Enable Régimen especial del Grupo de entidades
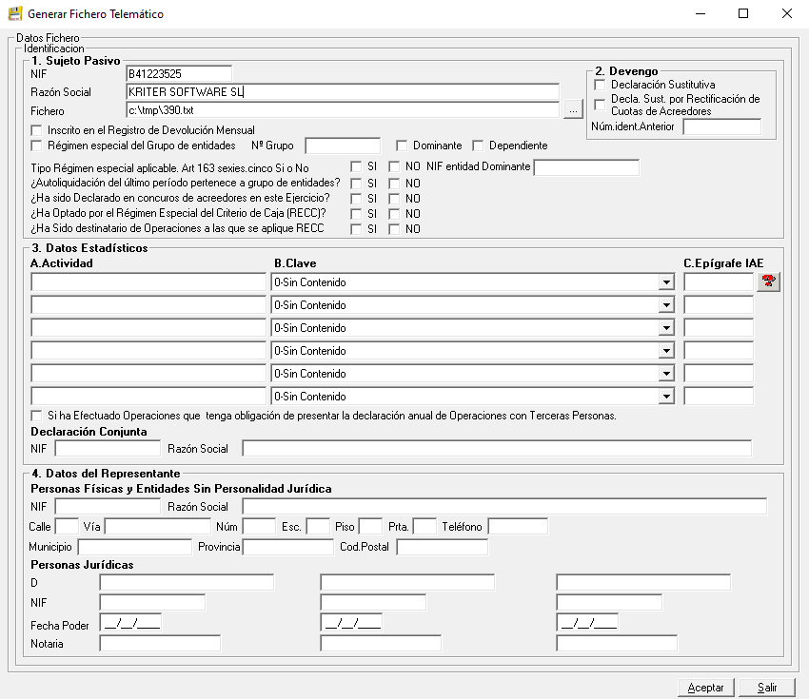Screen dimensions: 809x699 tap(36, 146)
